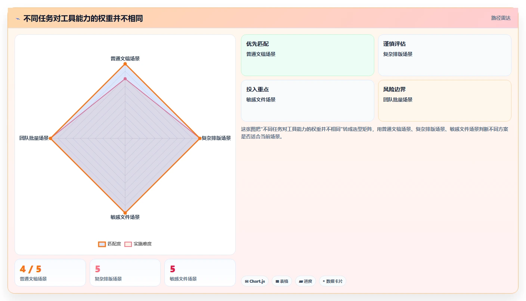526x301 pixels.
Task: Click the 匹配度 legend color box
Action: pos(102,244)
